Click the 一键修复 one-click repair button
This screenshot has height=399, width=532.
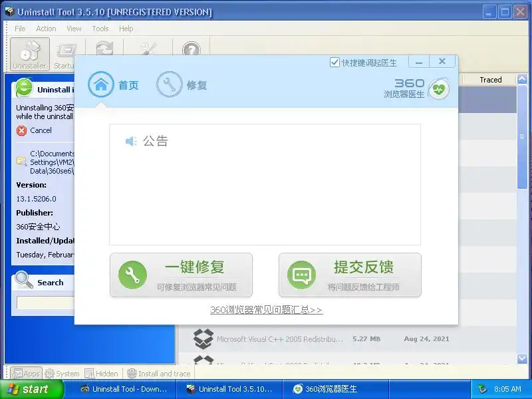pos(181,275)
